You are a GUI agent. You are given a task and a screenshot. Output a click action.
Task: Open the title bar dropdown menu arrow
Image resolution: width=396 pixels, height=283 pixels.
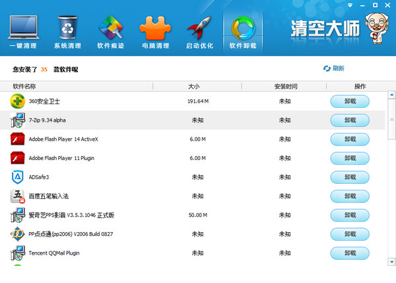pyautogui.click(x=350, y=5)
